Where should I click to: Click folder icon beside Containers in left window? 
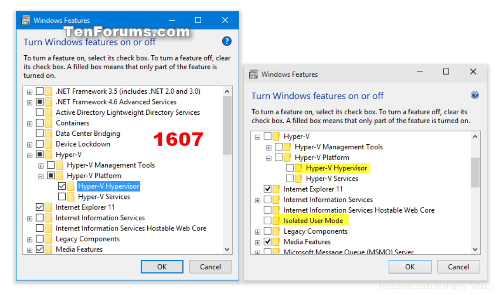tap(49, 123)
